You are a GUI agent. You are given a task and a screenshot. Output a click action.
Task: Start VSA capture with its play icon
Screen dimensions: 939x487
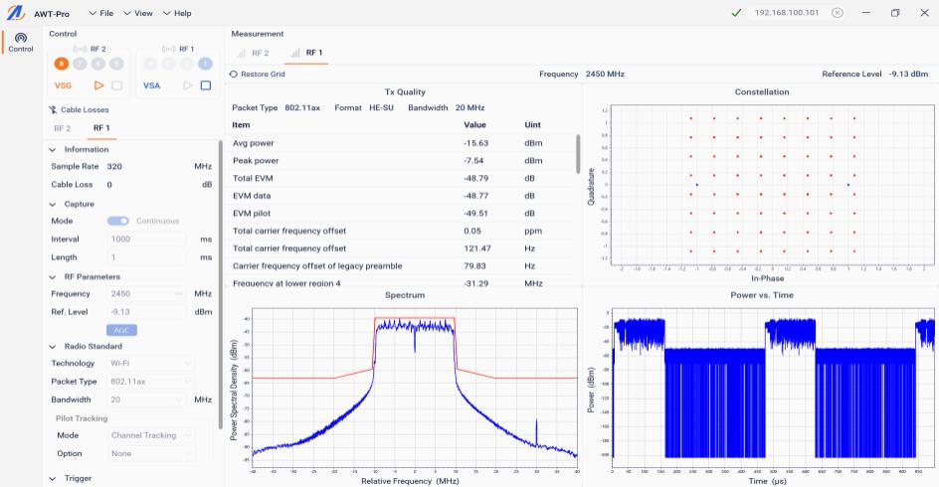point(186,86)
